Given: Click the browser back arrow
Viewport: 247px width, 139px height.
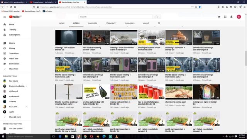Looking at the screenshot, I should pos(3,7).
